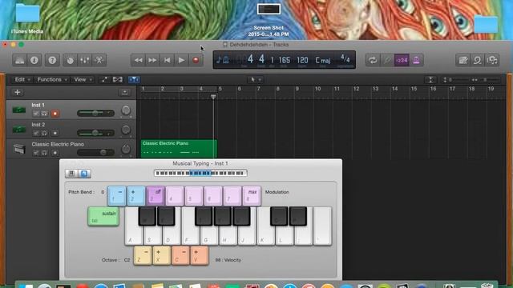Toggle the Tuner button
The image size is (513, 288).
pyautogui.click(x=387, y=60)
